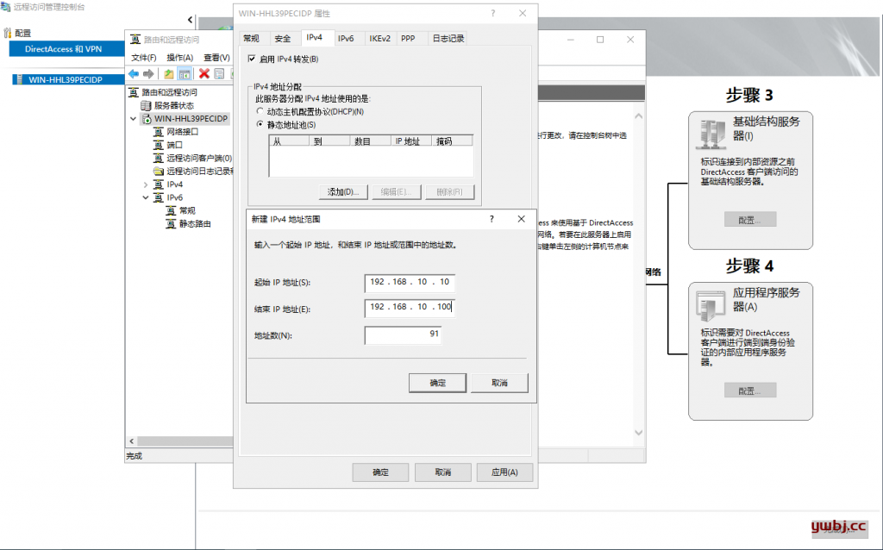883x550 pixels.
Task: Close the 新建 IPv4 地址范围 dialog
Action: tap(522, 219)
